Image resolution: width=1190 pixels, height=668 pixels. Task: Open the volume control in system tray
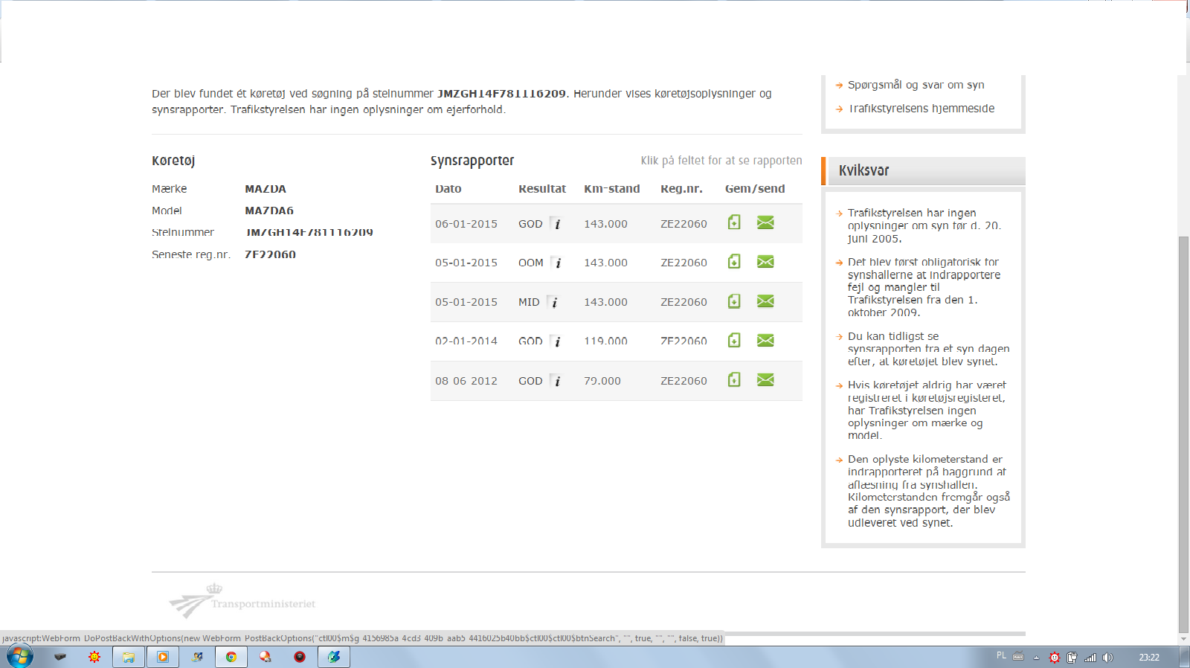[1107, 657]
